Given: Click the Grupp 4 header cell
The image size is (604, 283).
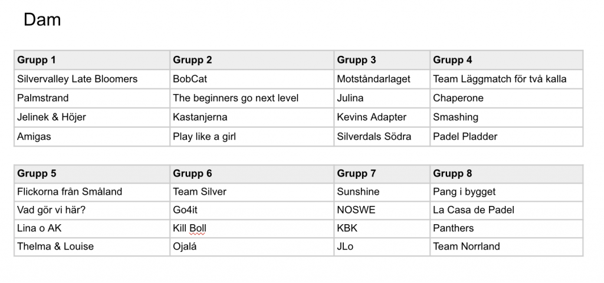Looking at the screenshot, I should pos(507,60).
